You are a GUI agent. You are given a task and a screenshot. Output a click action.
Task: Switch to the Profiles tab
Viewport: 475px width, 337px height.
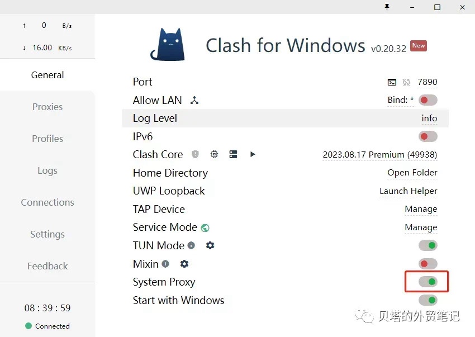coord(47,139)
